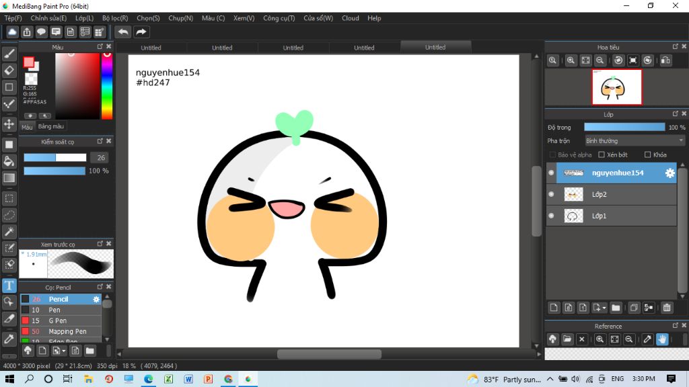Select the Mapping Pen brush

click(x=61, y=331)
